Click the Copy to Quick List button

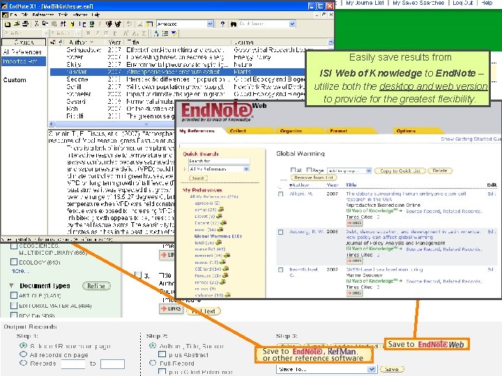(x=400, y=171)
